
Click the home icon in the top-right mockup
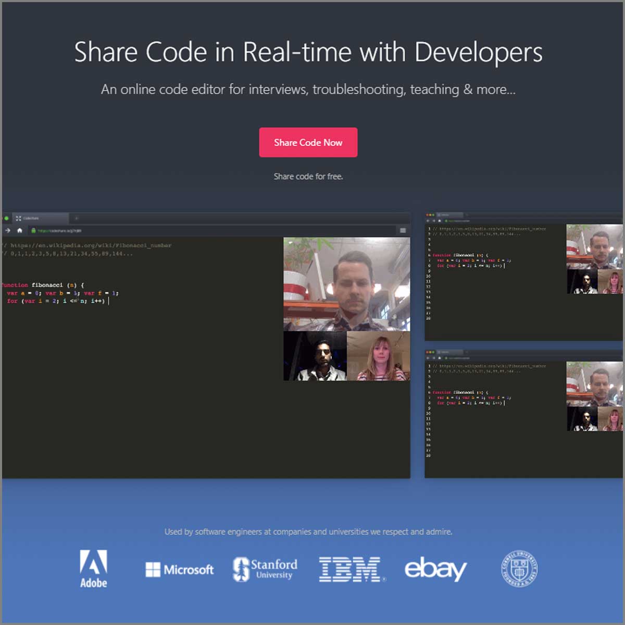point(439,221)
